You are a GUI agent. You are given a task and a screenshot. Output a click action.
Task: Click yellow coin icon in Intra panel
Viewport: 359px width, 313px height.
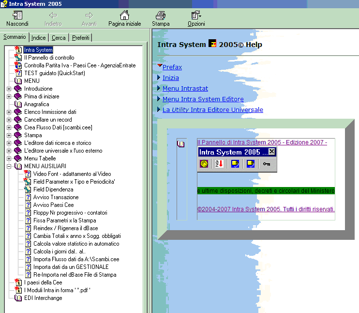pos(204,164)
